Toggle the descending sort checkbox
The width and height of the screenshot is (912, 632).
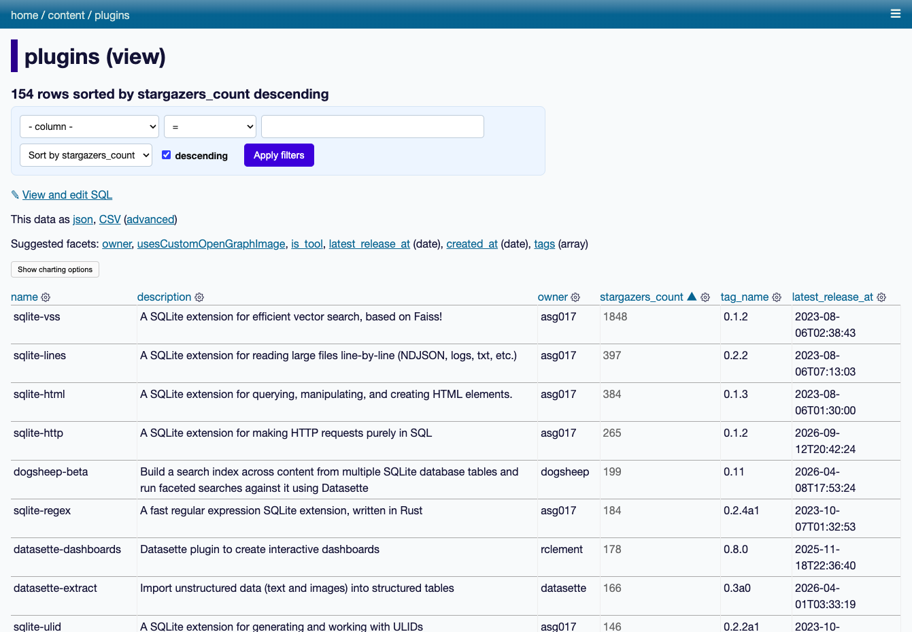[x=166, y=155]
